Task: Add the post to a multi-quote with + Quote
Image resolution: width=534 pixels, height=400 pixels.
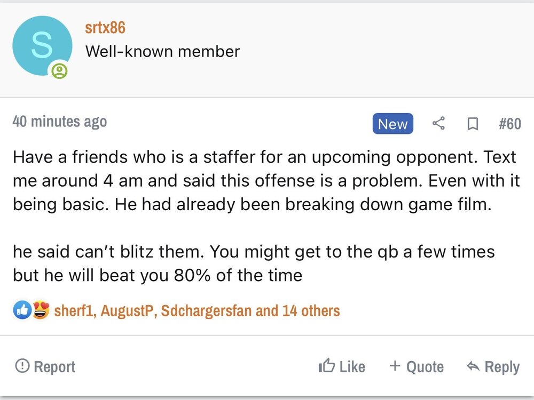Action: pyautogui.click(x=417, y=366)
